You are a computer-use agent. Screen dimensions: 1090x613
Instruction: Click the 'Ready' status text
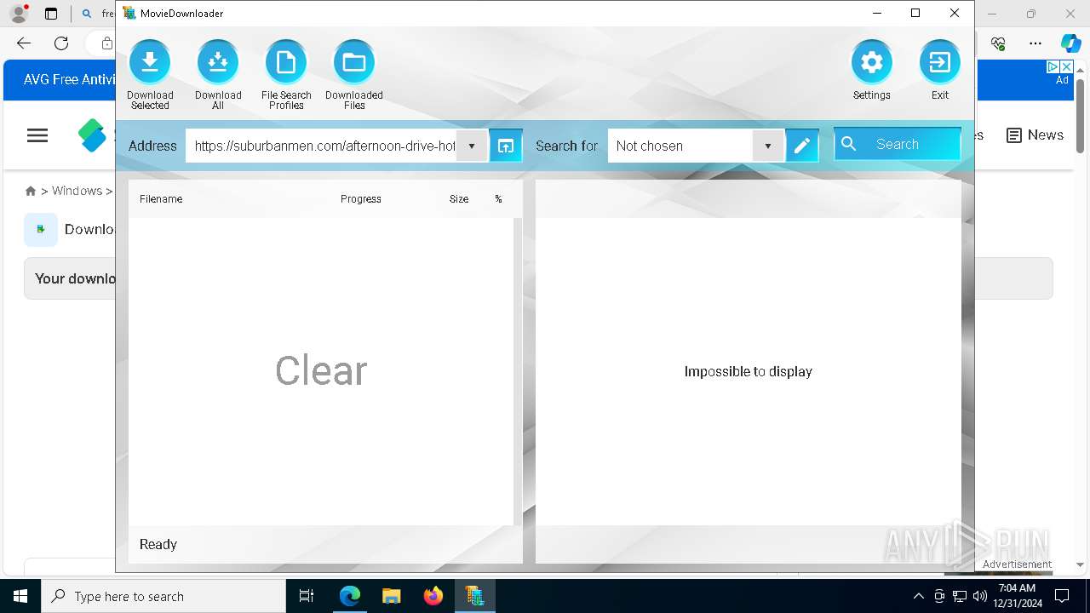pos(158,544)
